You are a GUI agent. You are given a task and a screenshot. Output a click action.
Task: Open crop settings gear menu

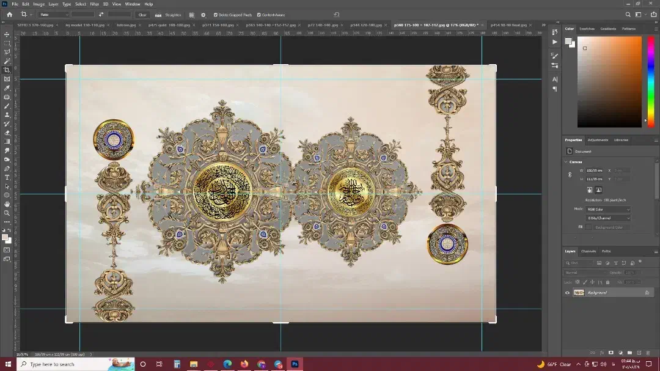point(204,15)
